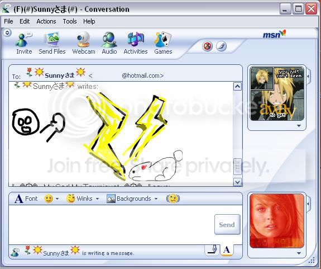
Task: Change text Font
Action: [x=26, y=199]
